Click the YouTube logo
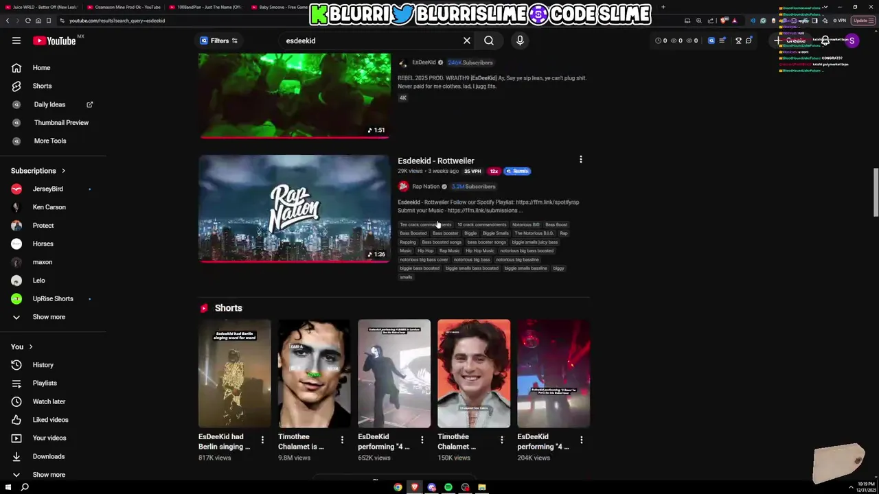Viewport: 879px width, 494px height. [x=55, y=40]
